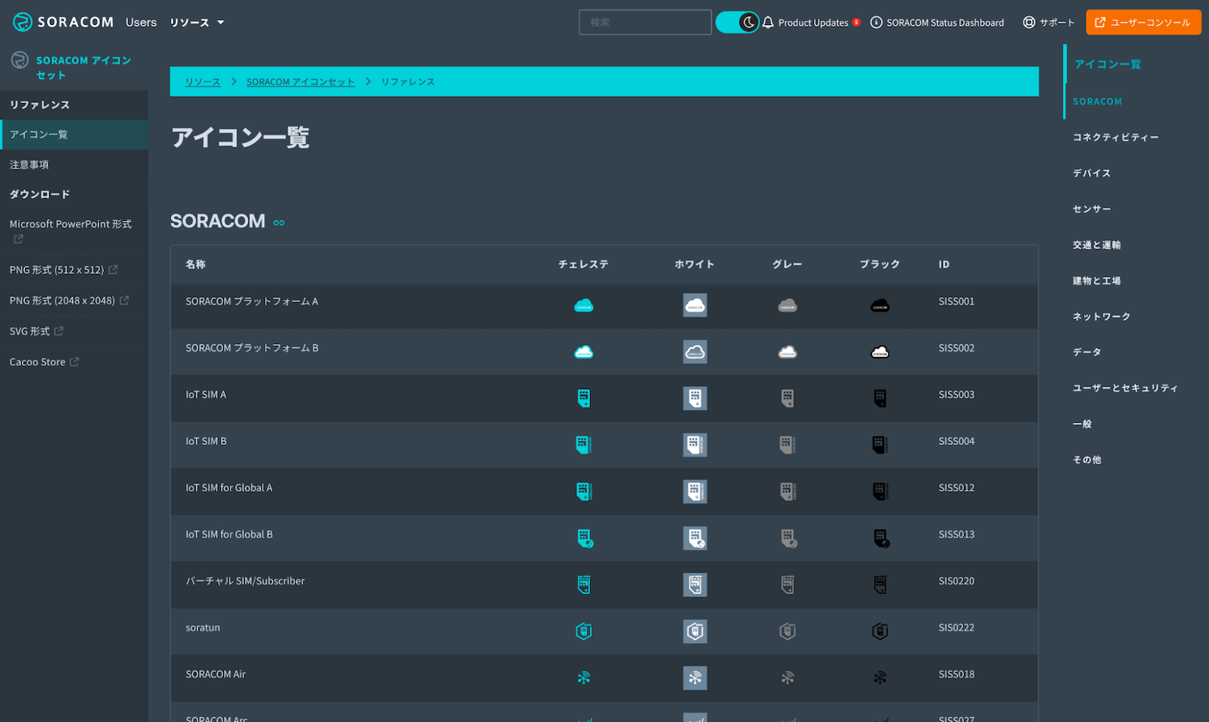This screenshot has width=1209, height=722.
Task: Open the リソース dropdown menu
Action: 197,23
